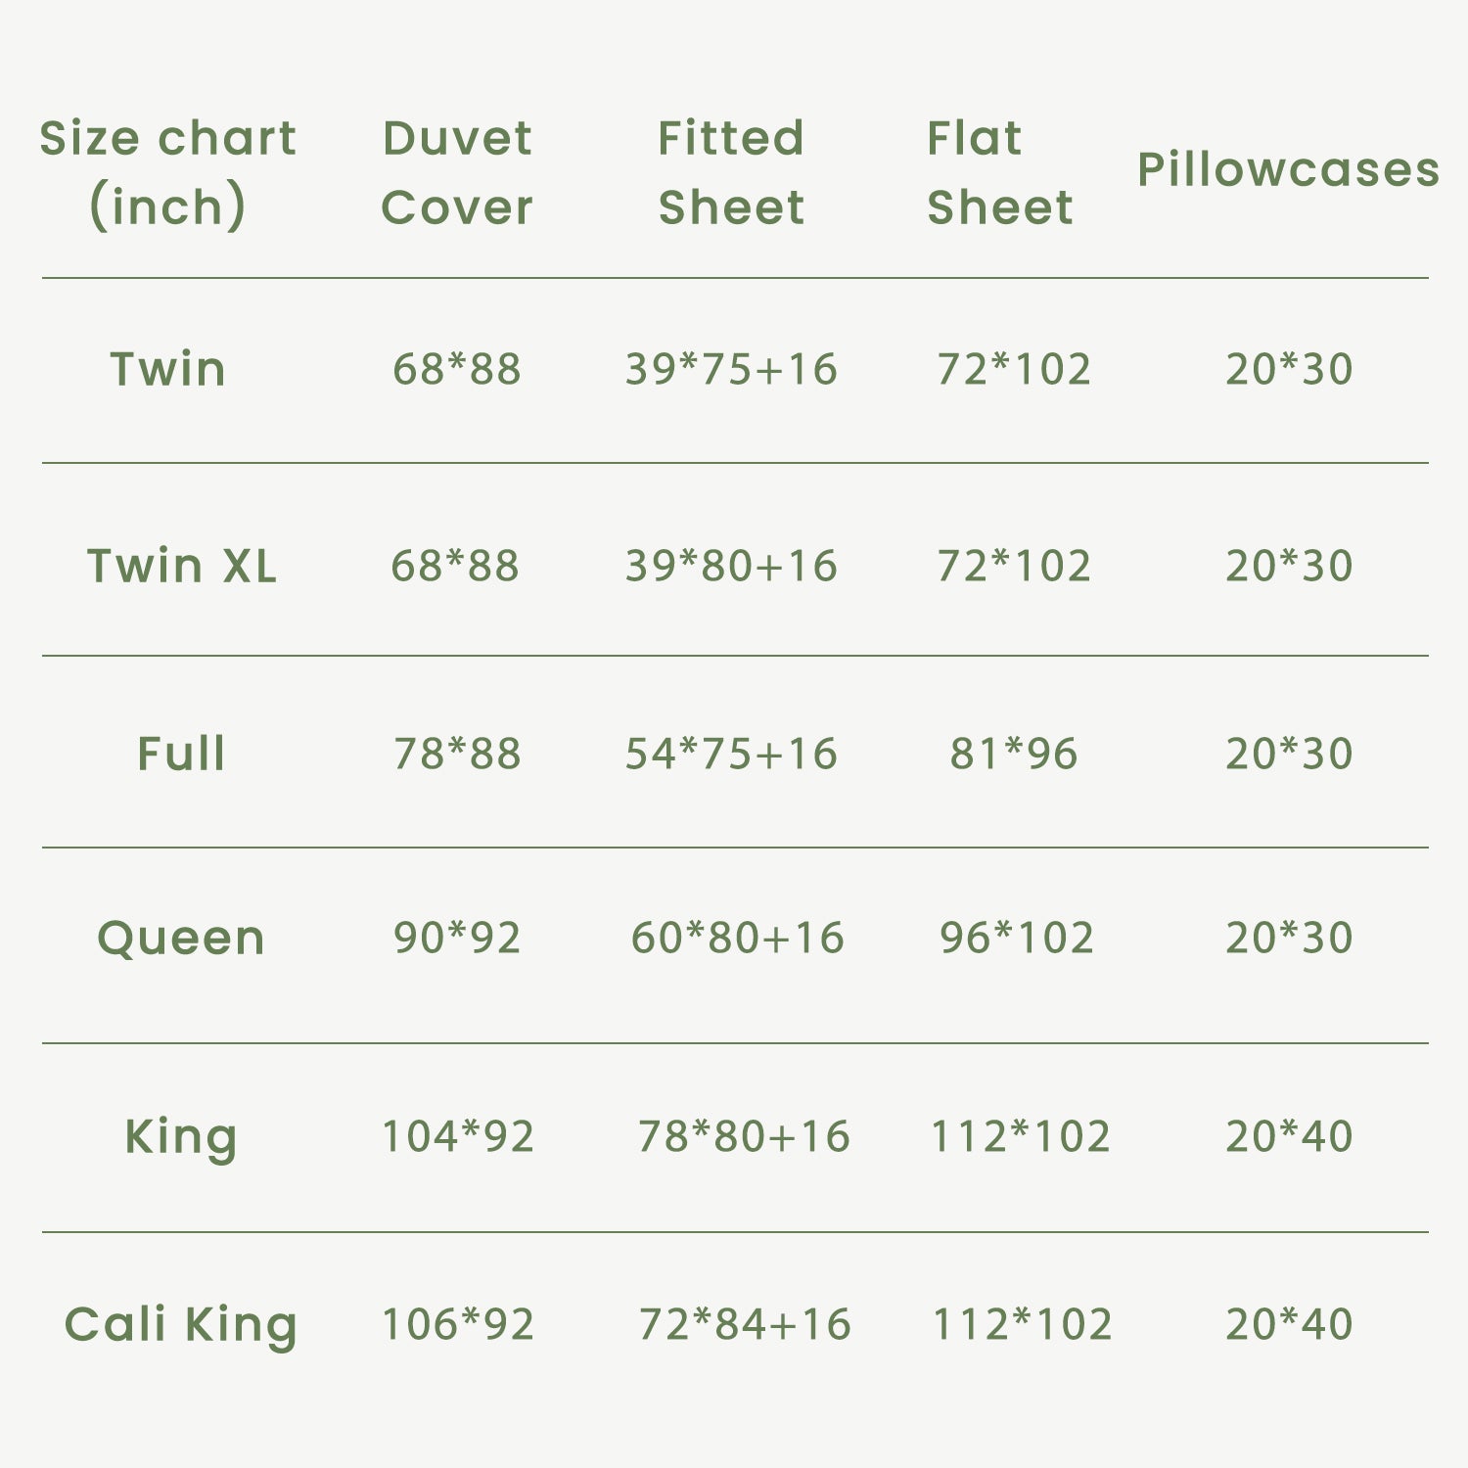
Task: Click the "Size chart (inch)" header
Action: 167,172
